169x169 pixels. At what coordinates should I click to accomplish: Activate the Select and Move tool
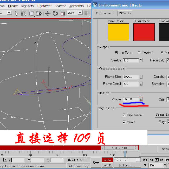click(48, 13)
